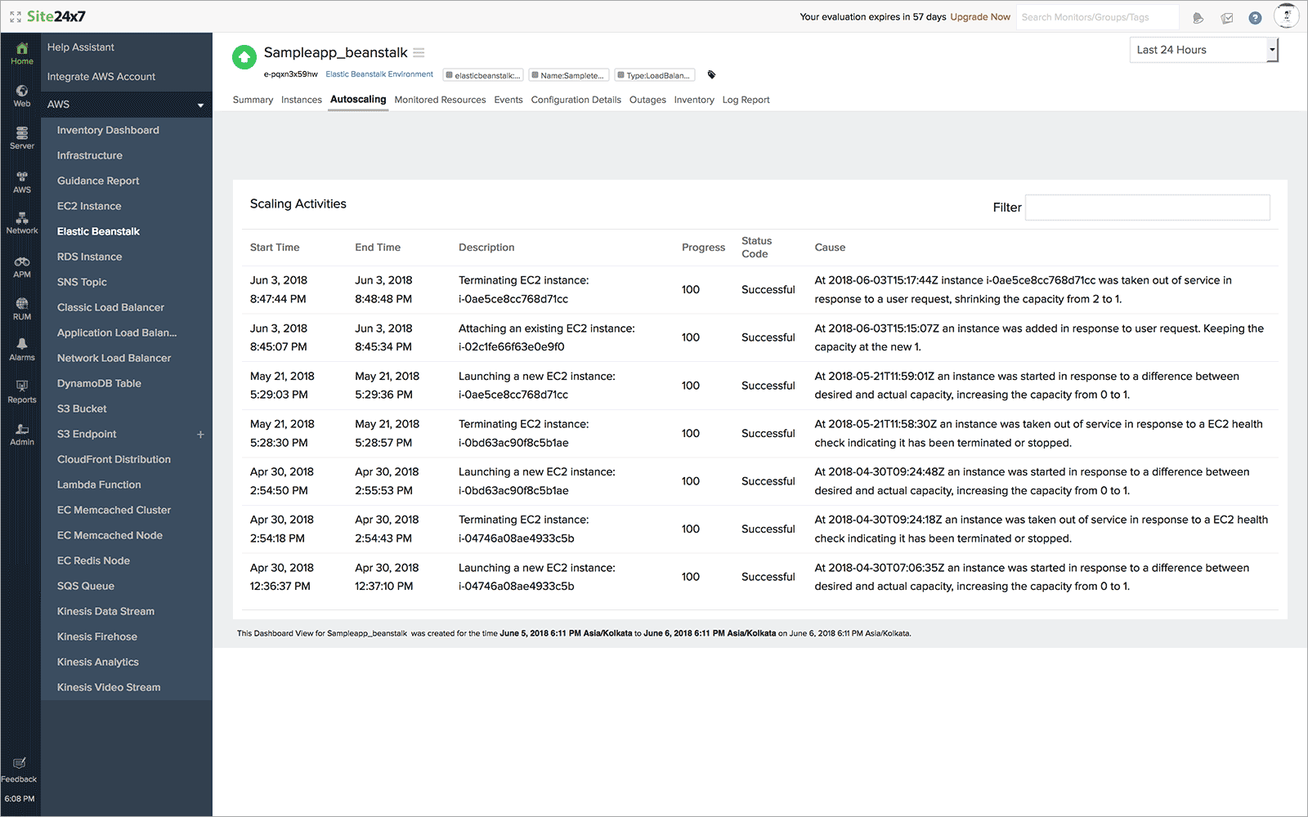Click the add tag icon next to tags
Viewport: 1308px width, 817px height.
(x=711, y=75)
